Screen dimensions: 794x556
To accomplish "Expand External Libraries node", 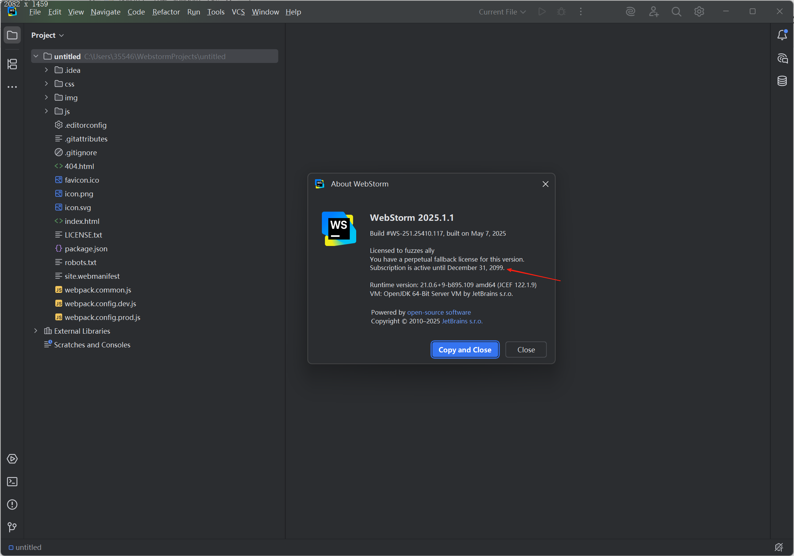I will point(36,331).
